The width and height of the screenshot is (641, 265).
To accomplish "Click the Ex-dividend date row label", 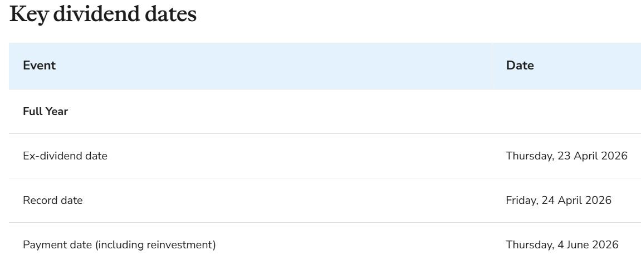I will click(65, 156).
